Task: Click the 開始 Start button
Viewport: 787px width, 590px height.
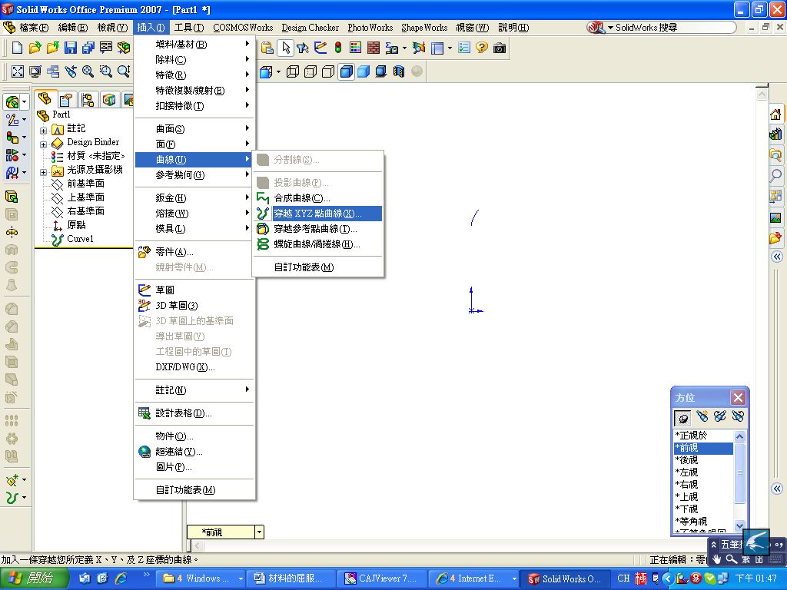Action: pos(34,578)
